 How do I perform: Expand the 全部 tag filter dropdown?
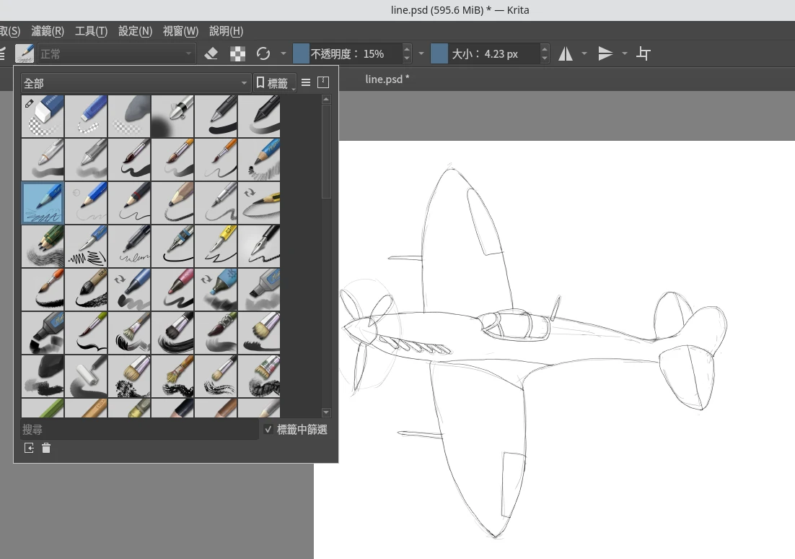point(135,83)
